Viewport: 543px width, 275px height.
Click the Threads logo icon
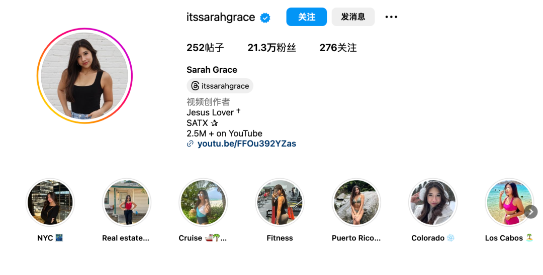coord(195,86)
